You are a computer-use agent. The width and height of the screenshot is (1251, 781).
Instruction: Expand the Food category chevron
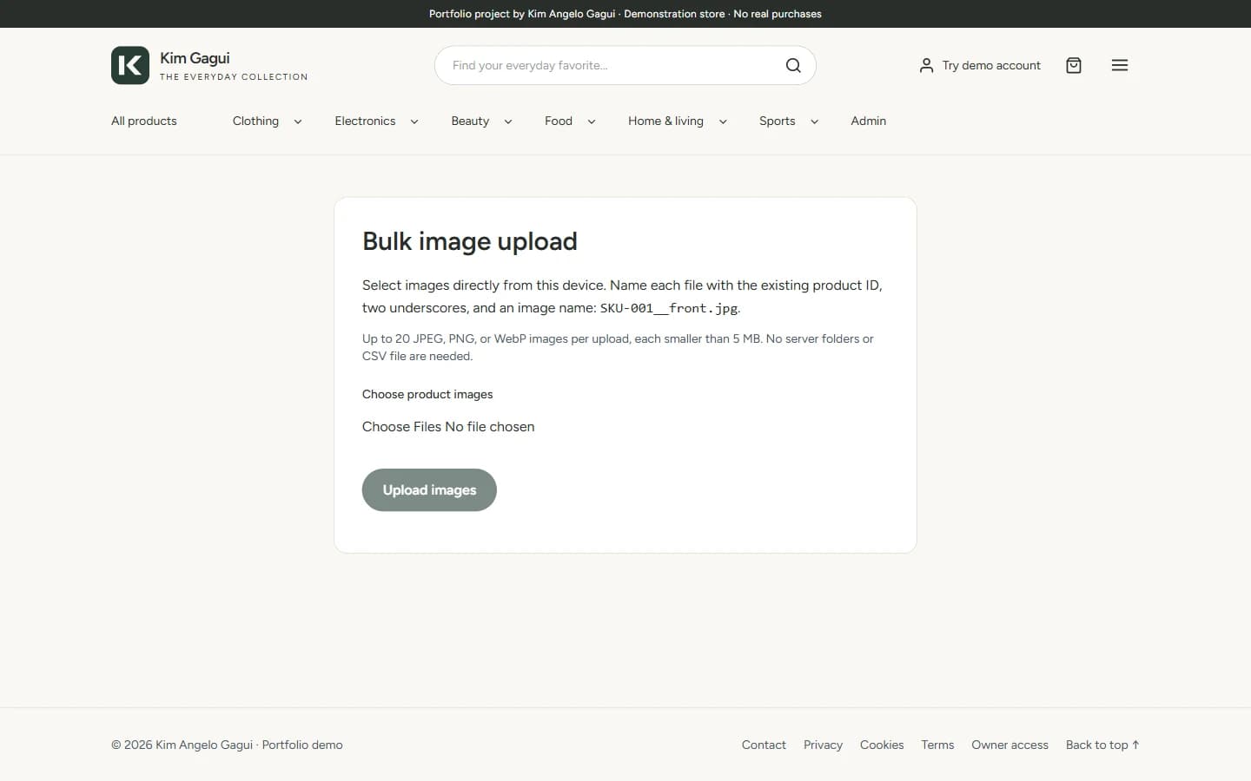(x=592, y=121)
